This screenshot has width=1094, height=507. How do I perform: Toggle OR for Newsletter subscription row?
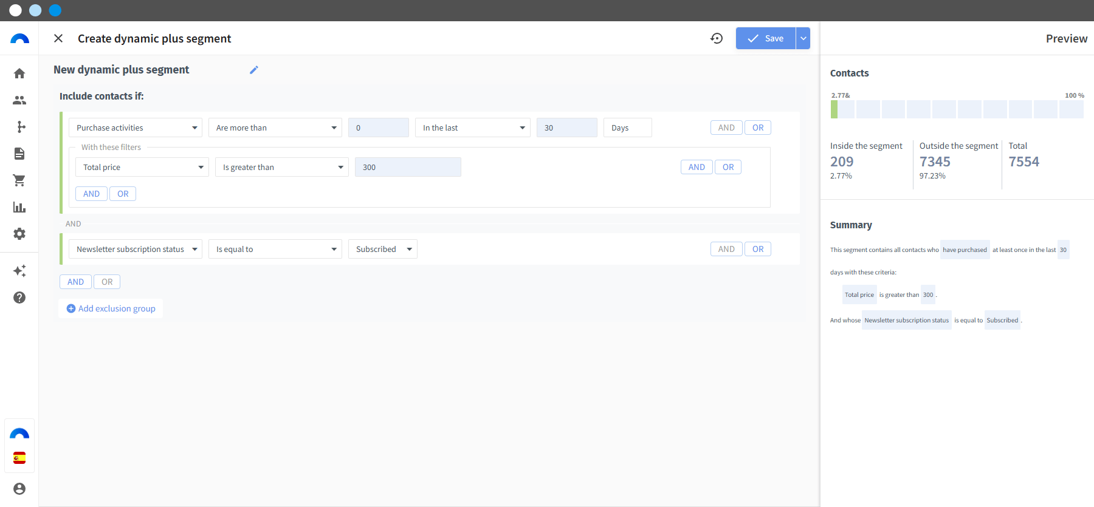[x=758, y=249]
